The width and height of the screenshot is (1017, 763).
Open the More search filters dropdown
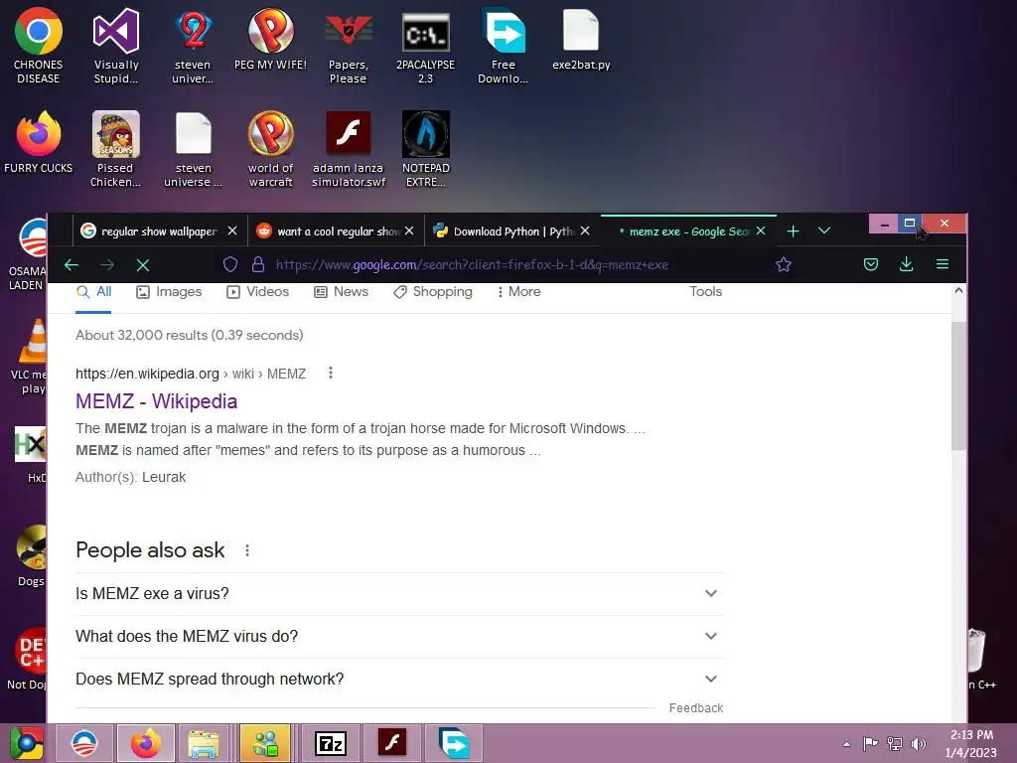click(518, 292)
